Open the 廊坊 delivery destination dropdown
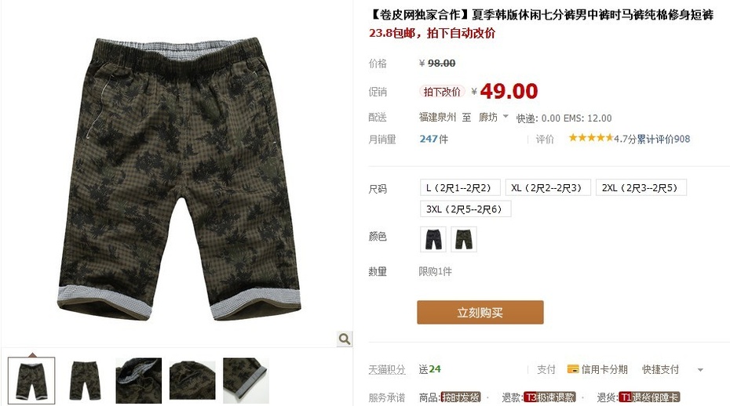Image resolution: width=730 pixels, height=406 pixels. click(x=494, y=118)
